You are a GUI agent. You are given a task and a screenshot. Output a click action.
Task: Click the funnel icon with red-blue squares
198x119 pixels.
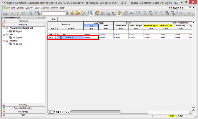pos(173,13)
